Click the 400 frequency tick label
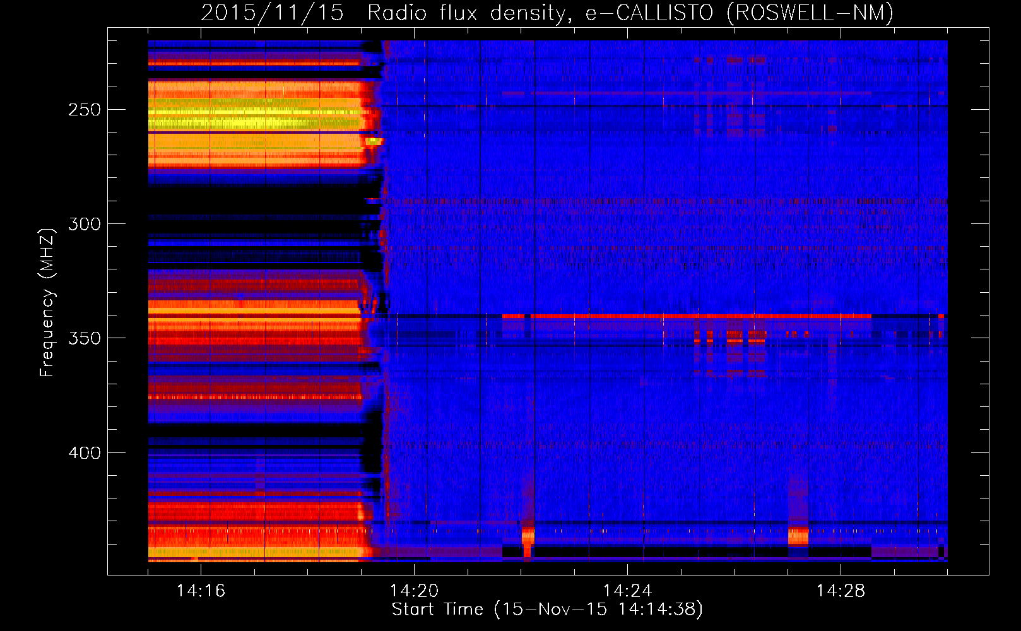 coord(85,453)
